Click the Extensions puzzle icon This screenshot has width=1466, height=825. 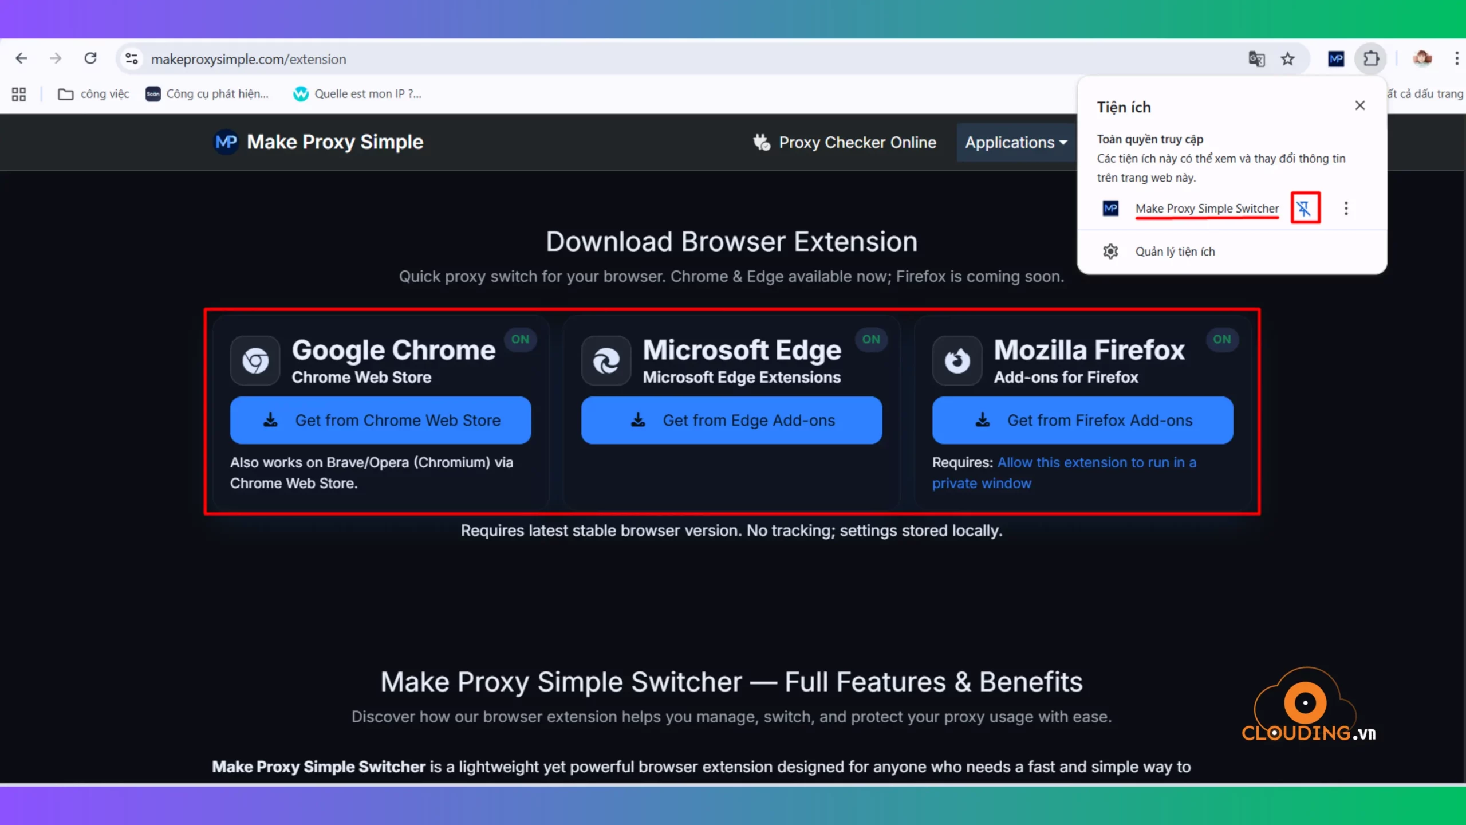coord(1371,58)
